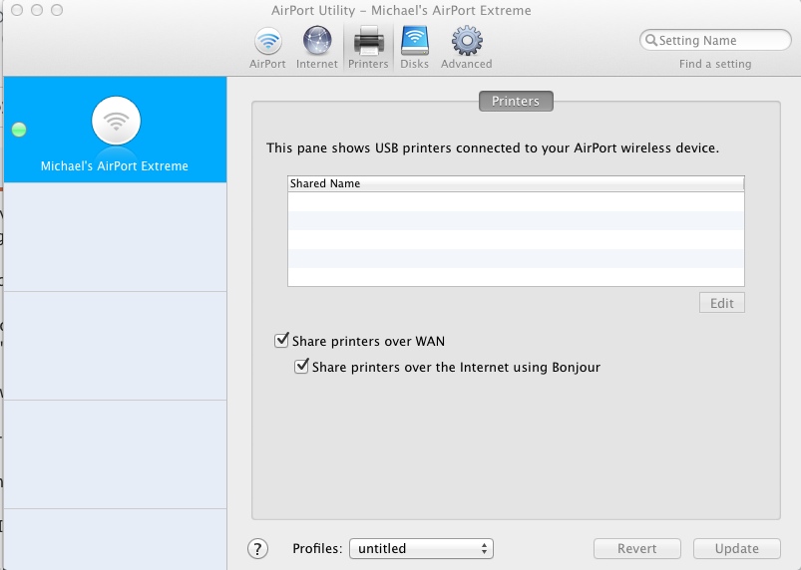The width and height of the screenshot is (801, 570).
Task: Click the Michael's AirPort Extreme sidebar label
Action: [x=115, y=165]
